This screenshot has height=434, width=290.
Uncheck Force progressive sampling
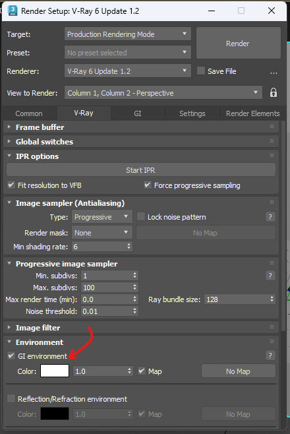[x=148, y=185]
